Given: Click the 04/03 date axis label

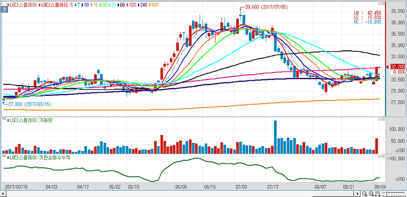Looking at the screenshot, I should click(52, 187).
